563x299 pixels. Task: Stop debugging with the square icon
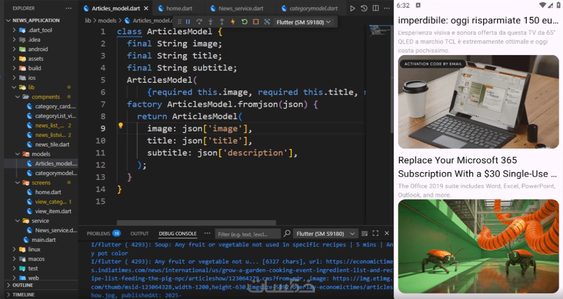(x=256, y=22)
